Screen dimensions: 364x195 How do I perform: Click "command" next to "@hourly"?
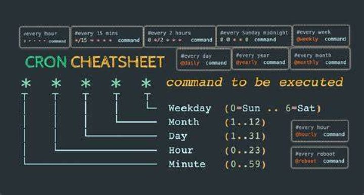click(334, 134)
